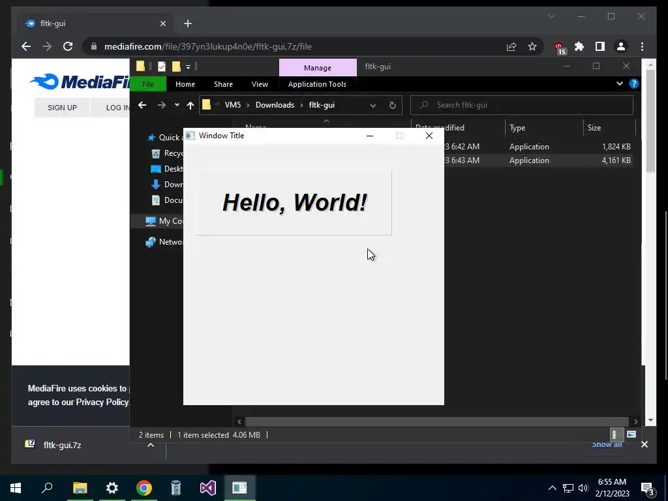Image resolution: width=668 pixels, height=501 pixels.
Task: Open recent locations dropdown arrow
Action: [x=177, y=105]
